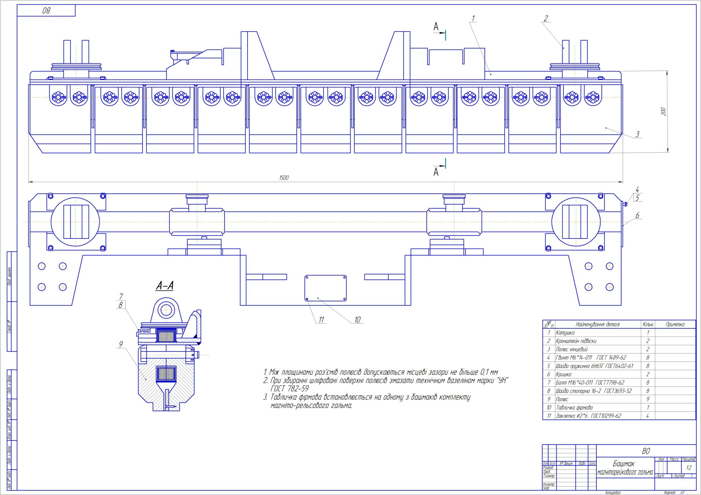Click the rotated BO label box top-left
Screen dimensions: 701x495
pos(46,11)
